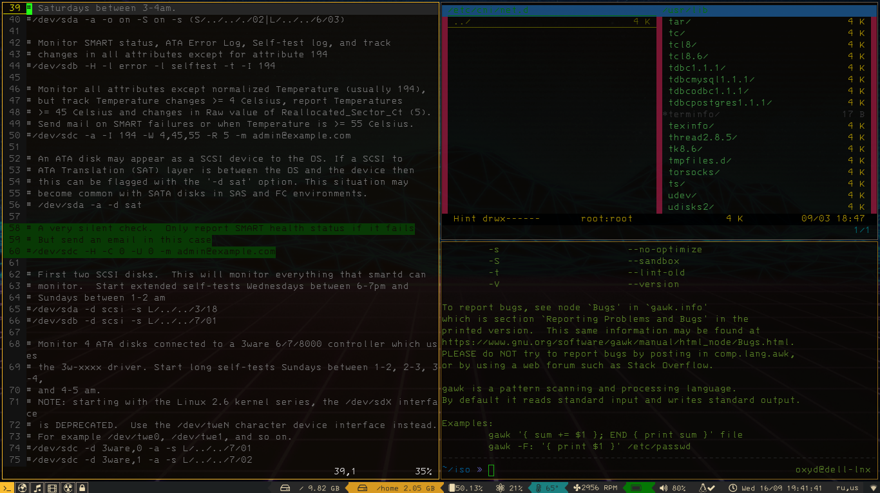Click the date and time 19:41:41 text

click(x=781, y=488)
